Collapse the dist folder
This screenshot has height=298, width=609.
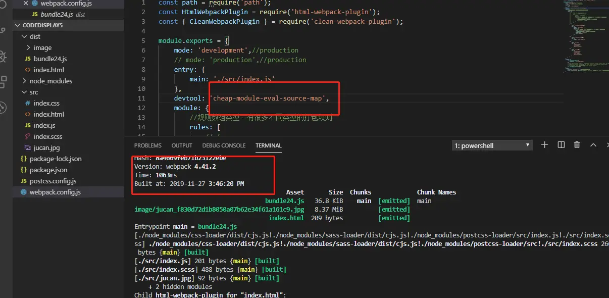click(68, 36)
